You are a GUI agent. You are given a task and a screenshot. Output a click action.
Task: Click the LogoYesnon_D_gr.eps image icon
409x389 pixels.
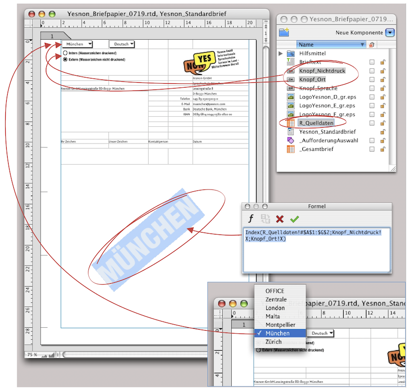[291, 97]
